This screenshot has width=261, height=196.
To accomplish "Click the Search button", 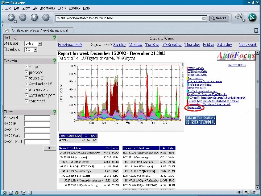I will point(219,18).
